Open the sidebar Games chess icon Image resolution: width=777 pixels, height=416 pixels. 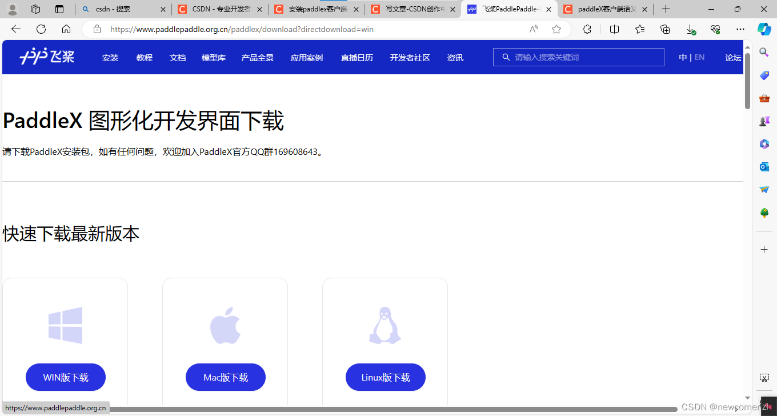coord(764,121)
